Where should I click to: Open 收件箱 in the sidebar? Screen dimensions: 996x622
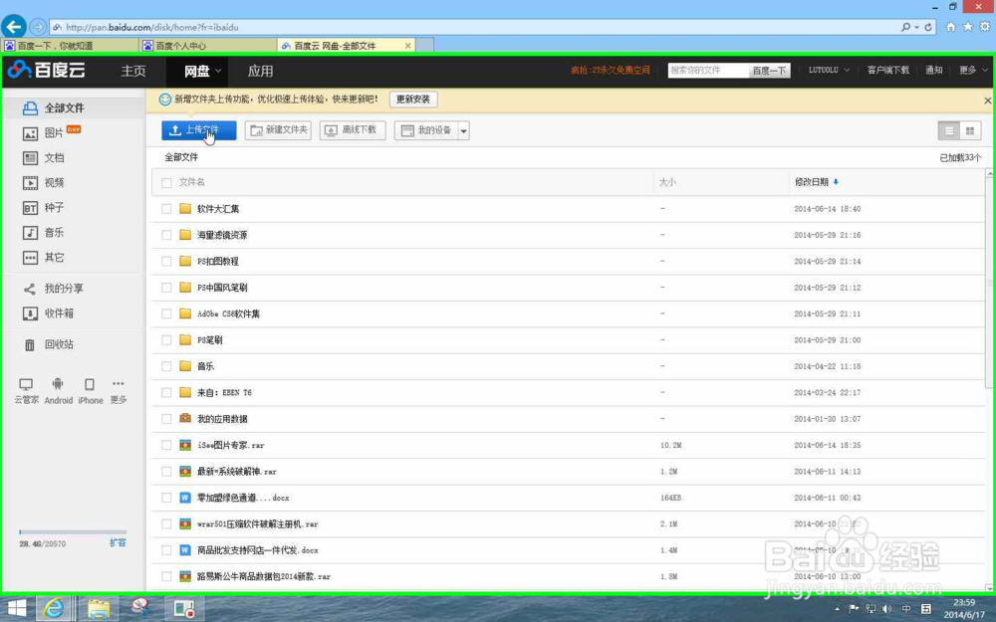pos(49,312)
